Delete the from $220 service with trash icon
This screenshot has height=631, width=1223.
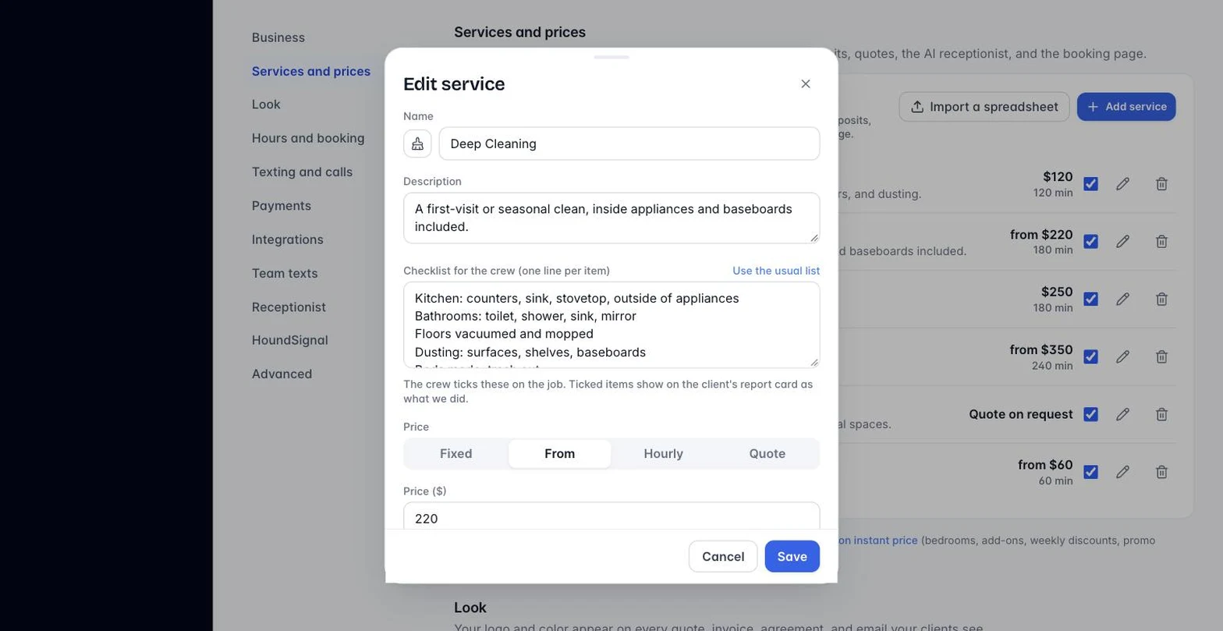pos(1161,242)
